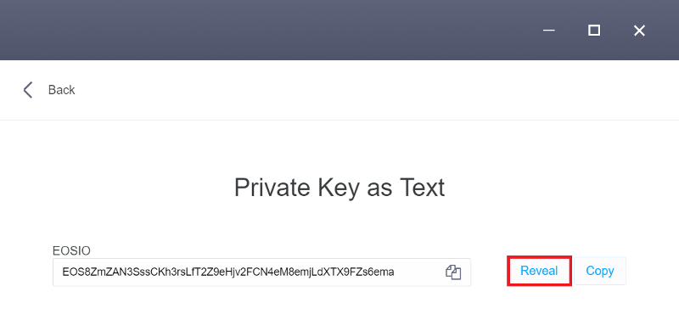Copy key using clipboard icon inside field

click(x=453, y=272)
